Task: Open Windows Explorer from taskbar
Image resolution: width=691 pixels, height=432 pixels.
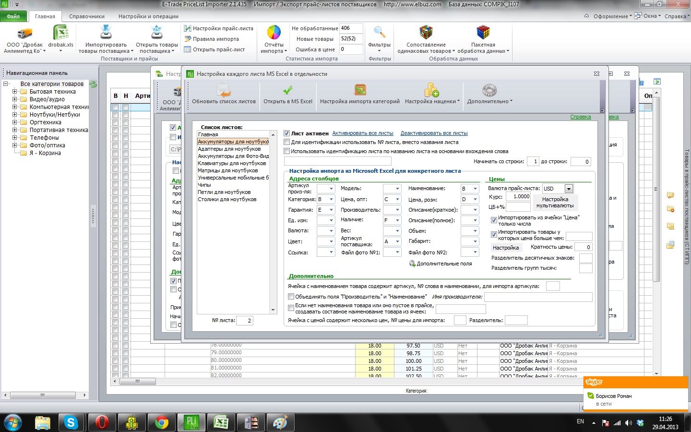Action: tap(42, 422)
